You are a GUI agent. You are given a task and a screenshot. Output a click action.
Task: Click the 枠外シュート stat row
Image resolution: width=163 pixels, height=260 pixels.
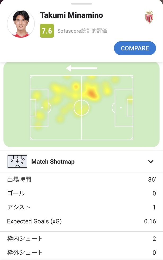pyautogui.click(x=82, y=253)
